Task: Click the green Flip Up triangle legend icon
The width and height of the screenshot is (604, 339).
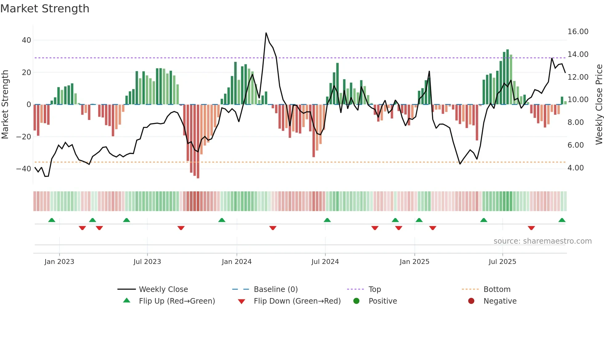Action: pos(127,301)
